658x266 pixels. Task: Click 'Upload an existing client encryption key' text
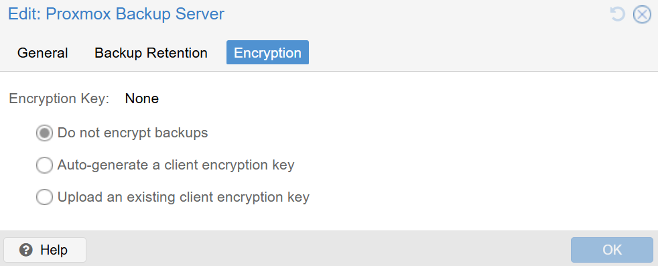(x=184, y=197)
